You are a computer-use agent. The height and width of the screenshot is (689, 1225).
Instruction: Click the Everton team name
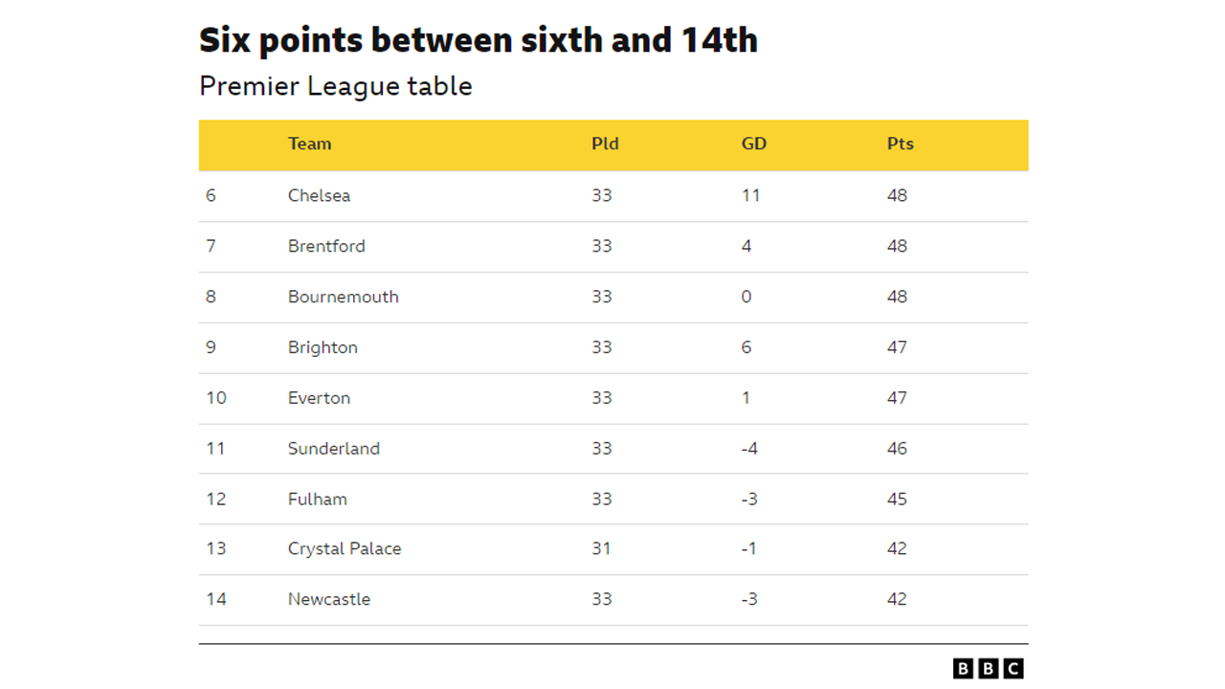[319, 398]
